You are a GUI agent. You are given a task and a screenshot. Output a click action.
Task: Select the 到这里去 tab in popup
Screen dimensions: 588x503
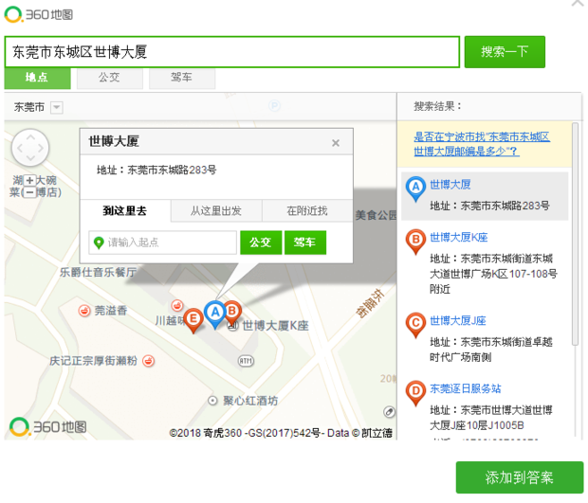125,211
